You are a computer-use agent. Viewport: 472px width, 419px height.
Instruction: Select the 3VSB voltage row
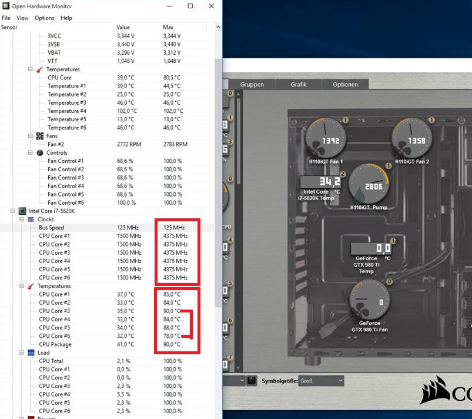107,44
